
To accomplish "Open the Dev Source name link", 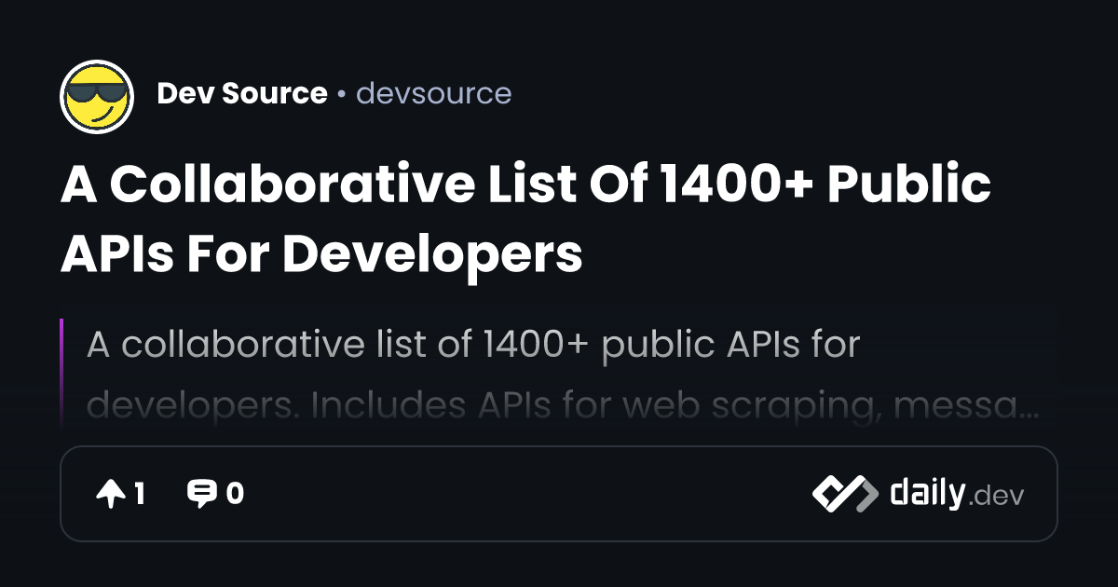I will tap(242, 94).
